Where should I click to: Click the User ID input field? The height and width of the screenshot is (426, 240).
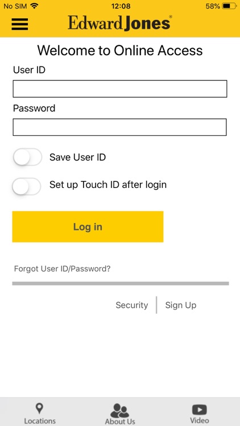[120, 89]
